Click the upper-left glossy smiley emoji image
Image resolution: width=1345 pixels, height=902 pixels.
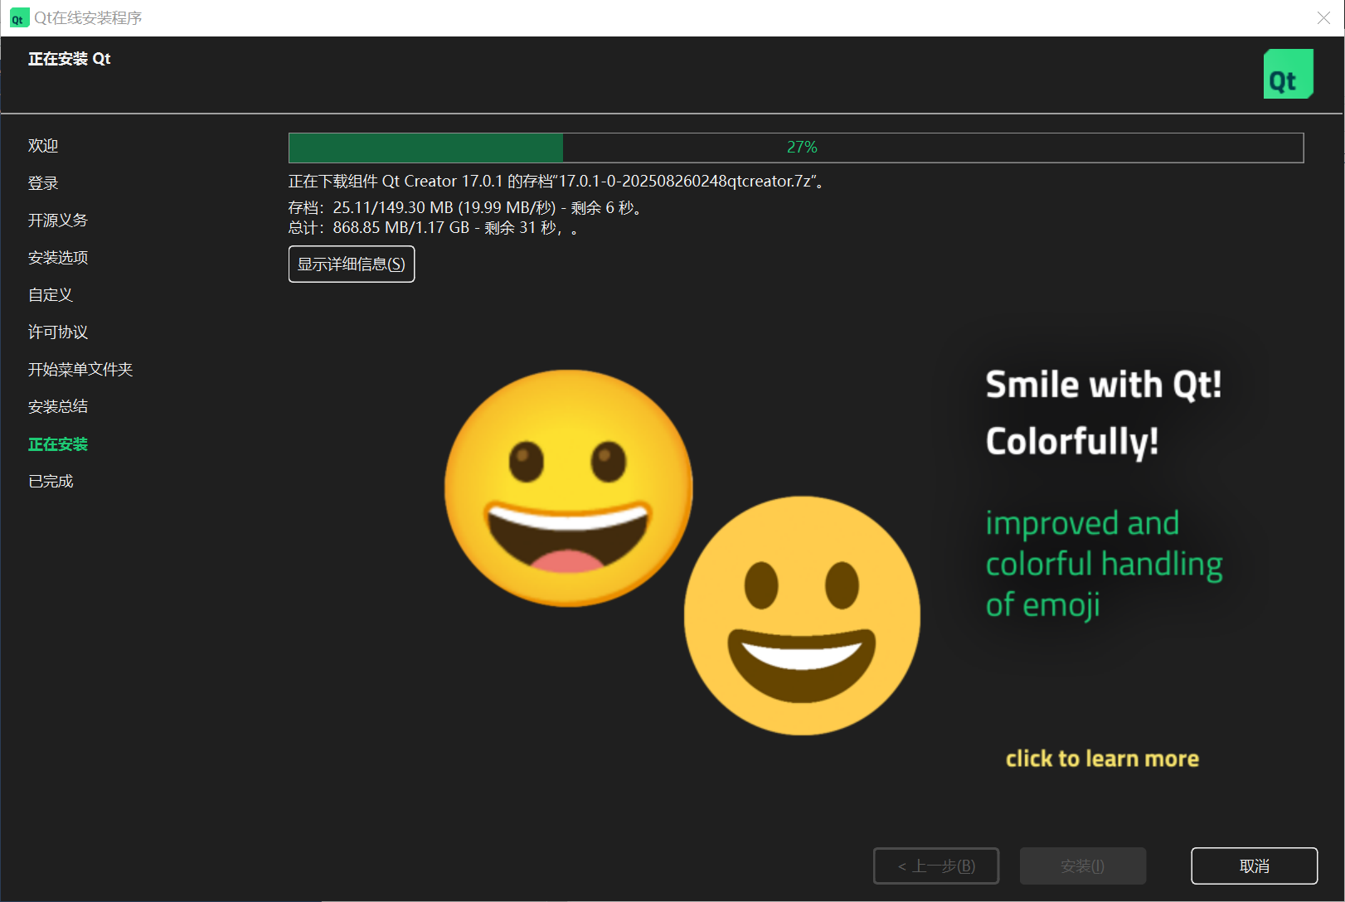569,488
